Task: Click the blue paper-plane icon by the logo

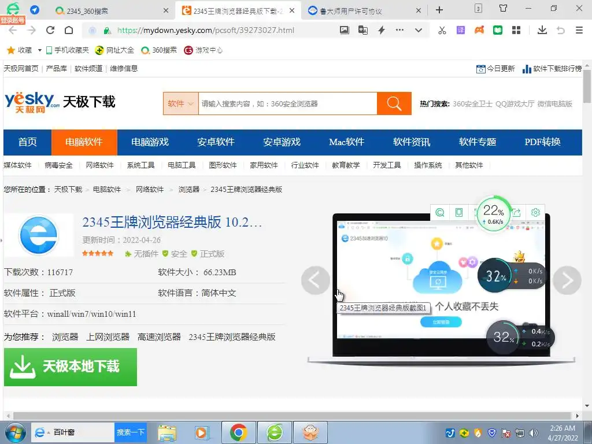Action: [x=35, y=10]
